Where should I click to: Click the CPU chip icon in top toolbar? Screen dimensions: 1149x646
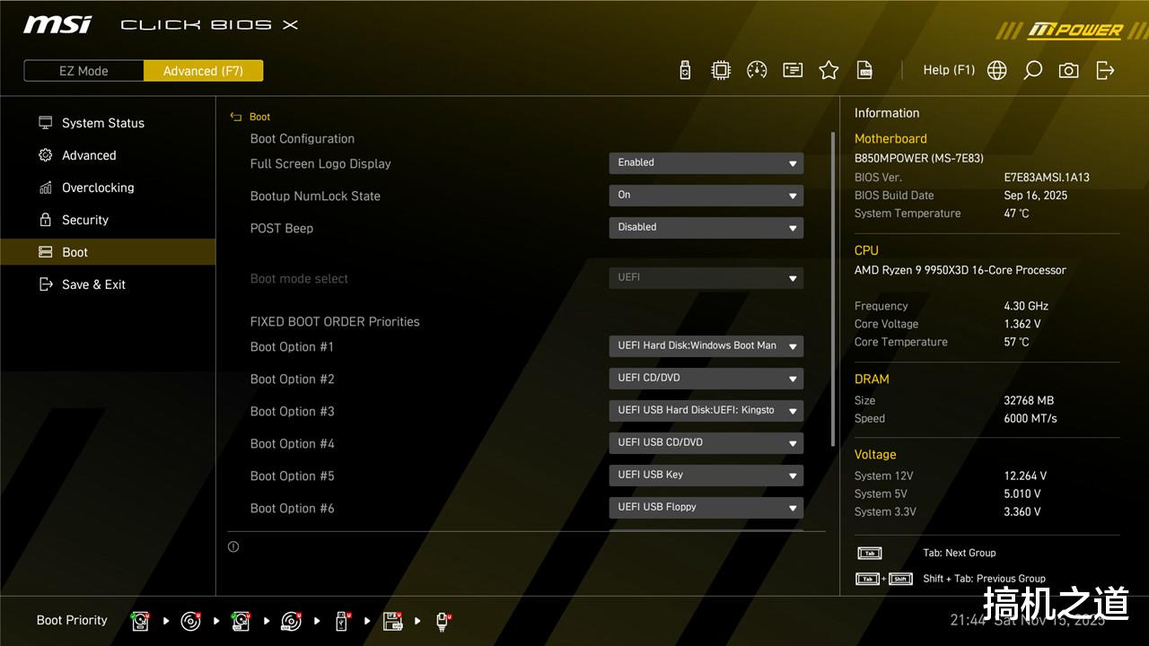(x=721, y=70)
